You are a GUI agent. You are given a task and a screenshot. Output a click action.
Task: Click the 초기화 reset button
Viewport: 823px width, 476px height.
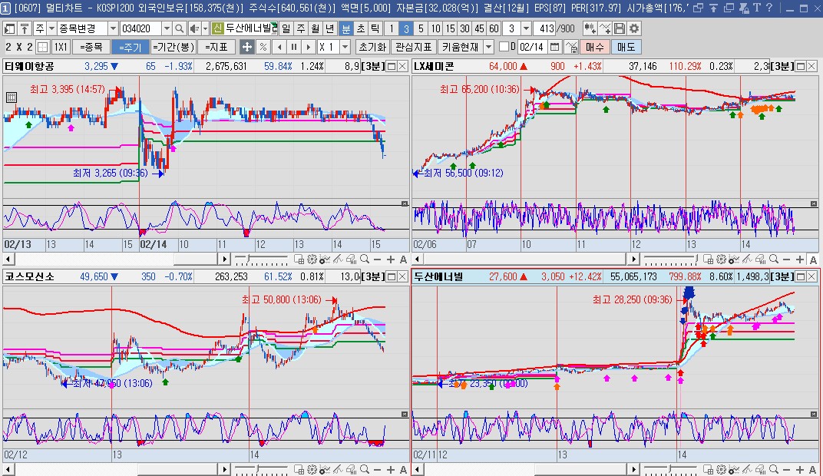pyautogui.click(x=372, y=47)
